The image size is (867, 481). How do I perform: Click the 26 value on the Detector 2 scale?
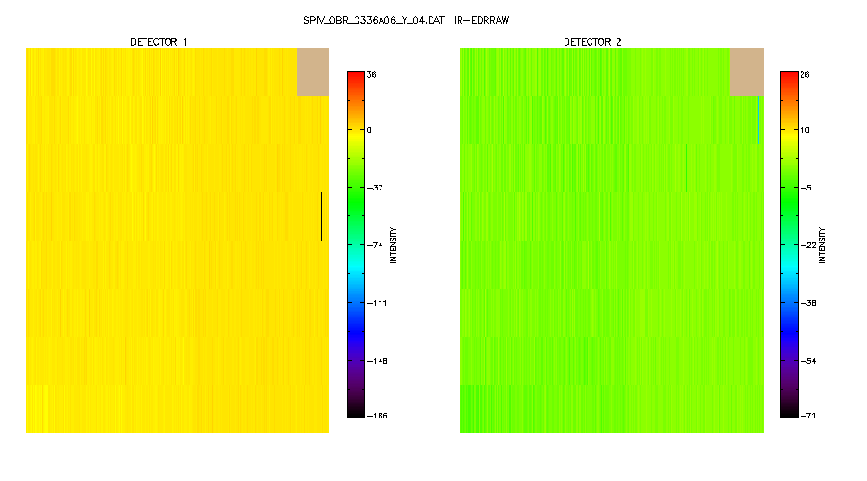(805, 74)
